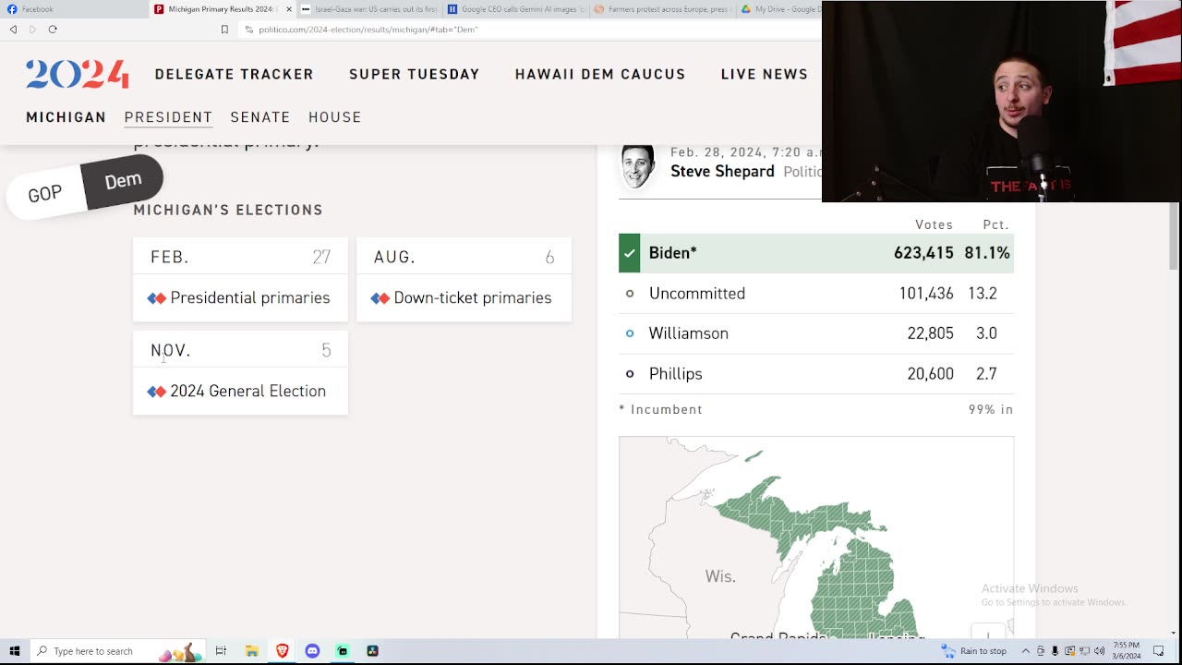Image resolution: width=1182 pixels, height=665 pixels.
Task: Switch to Farmers protest across Europe tab
Action: [661, 9]
